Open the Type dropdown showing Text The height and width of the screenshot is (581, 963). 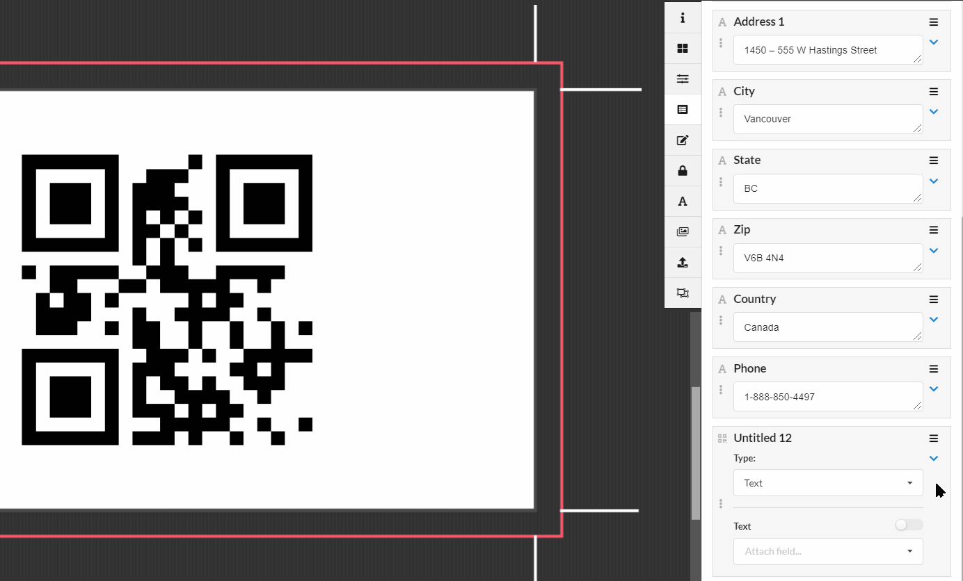coord(828,483)
